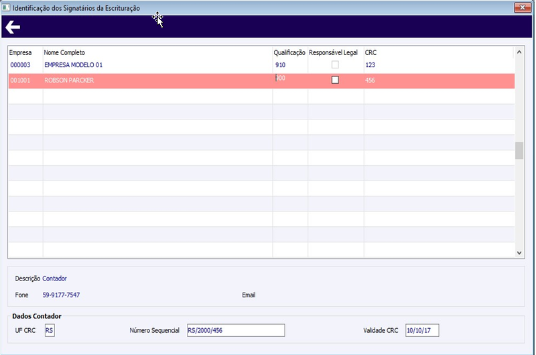The image size is (536, 355).
Task: Click the Empresa column header
Action: [x=20, y=53]
